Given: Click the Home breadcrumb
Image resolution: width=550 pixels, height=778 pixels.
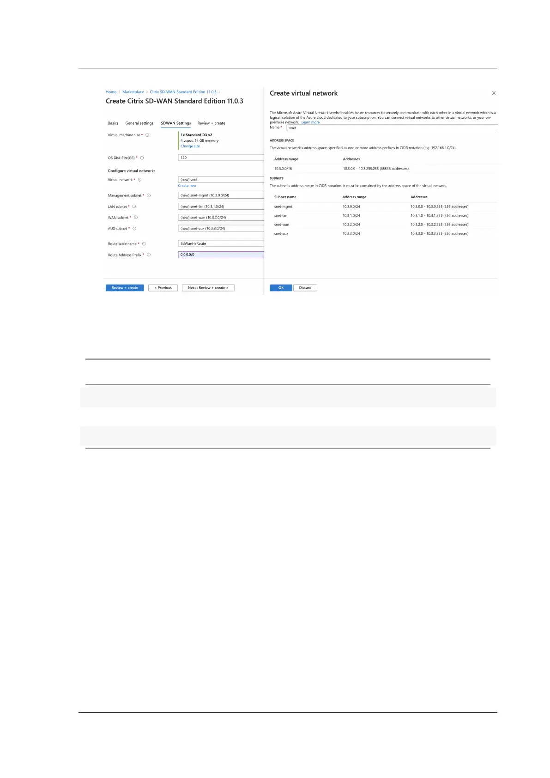Looking at the screenshot, I should pos(111,92).
